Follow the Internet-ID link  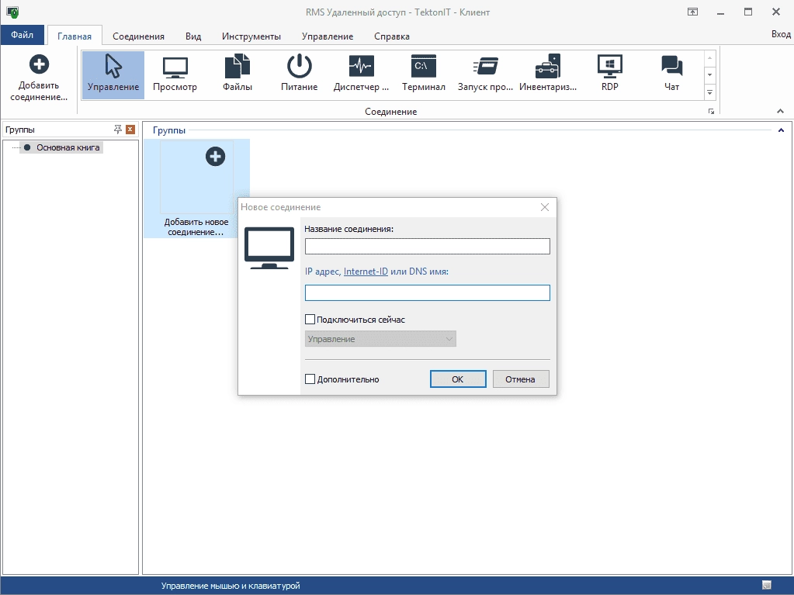[366, 272]
